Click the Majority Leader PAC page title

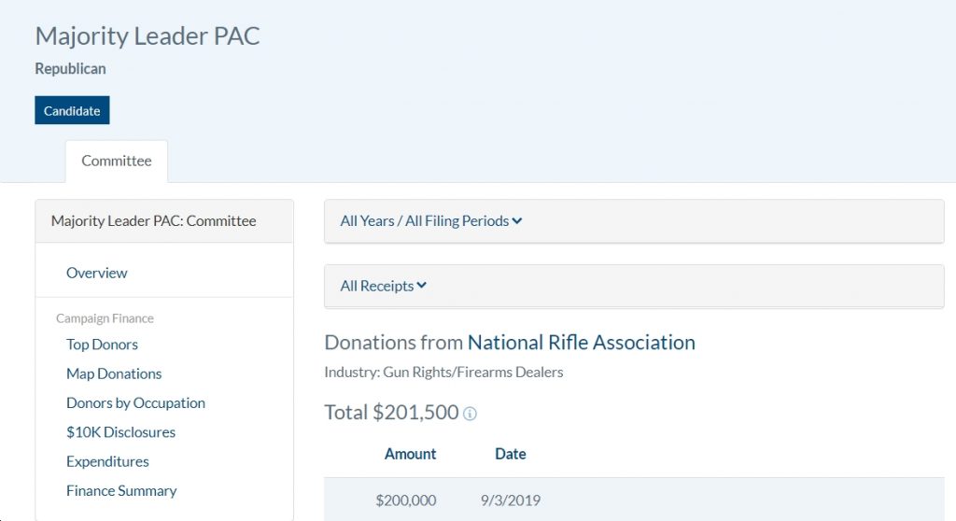click(x=148, y=36)
